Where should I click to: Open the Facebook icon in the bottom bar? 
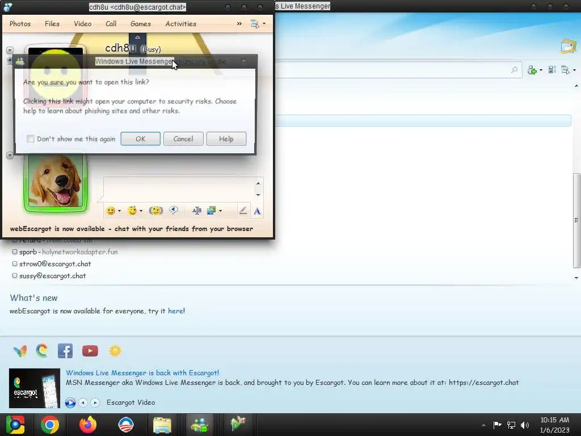(x=65, y=351)
